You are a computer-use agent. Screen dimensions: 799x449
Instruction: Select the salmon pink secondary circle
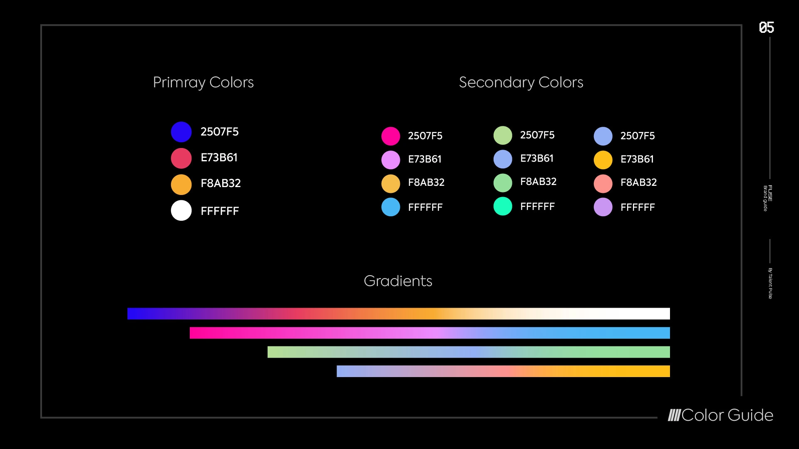[603, 183]
